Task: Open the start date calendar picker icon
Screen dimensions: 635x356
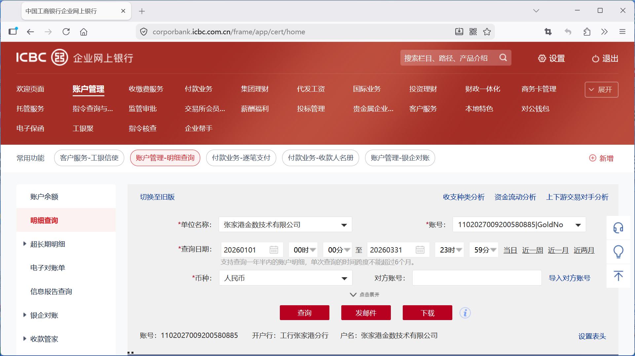Action: [274, 250]
